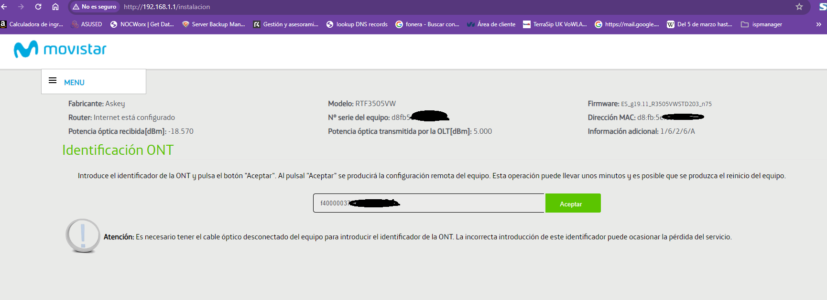827x300 pixels.
Task: Go to the browser home page icon
Action: [x=55, y=7]
